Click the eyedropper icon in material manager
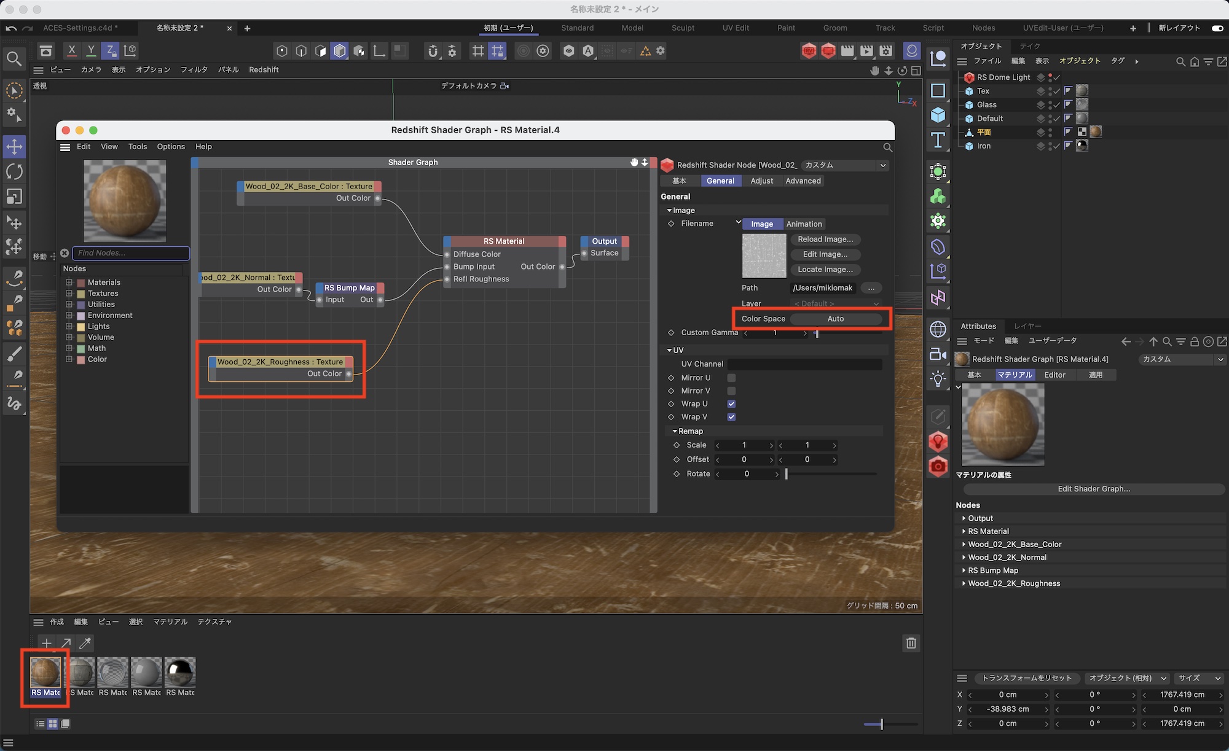The height and width of the screenshot is (751, 1229). coord(85,643)
